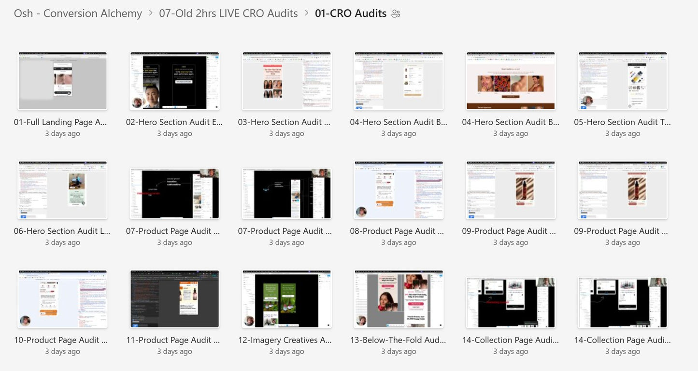Select file name '06-Hero Section Audit L...'

coord(62,231)
